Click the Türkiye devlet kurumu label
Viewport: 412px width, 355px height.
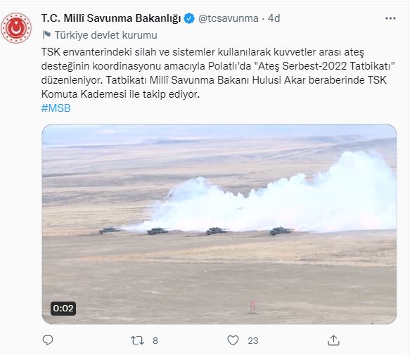point(106,35)
